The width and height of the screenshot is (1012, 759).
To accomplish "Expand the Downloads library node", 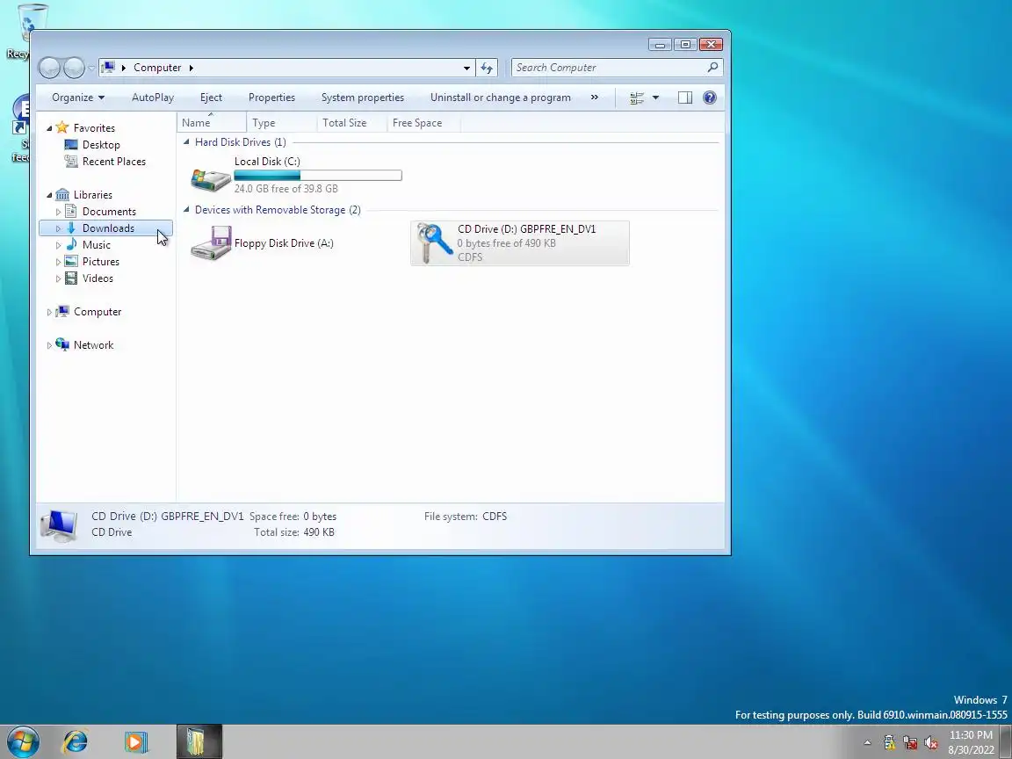I will click(x=58, y=228).
